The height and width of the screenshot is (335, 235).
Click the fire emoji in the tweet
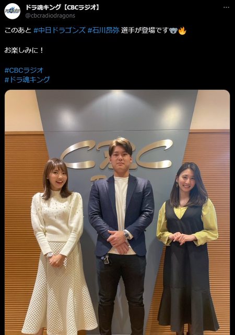182,31
